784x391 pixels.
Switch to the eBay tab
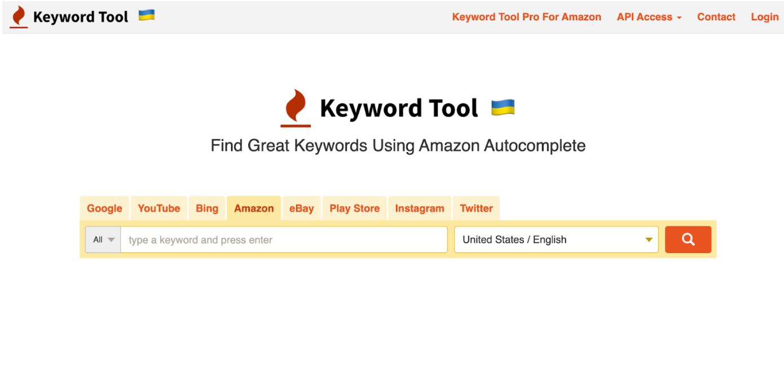click(302, 208)
